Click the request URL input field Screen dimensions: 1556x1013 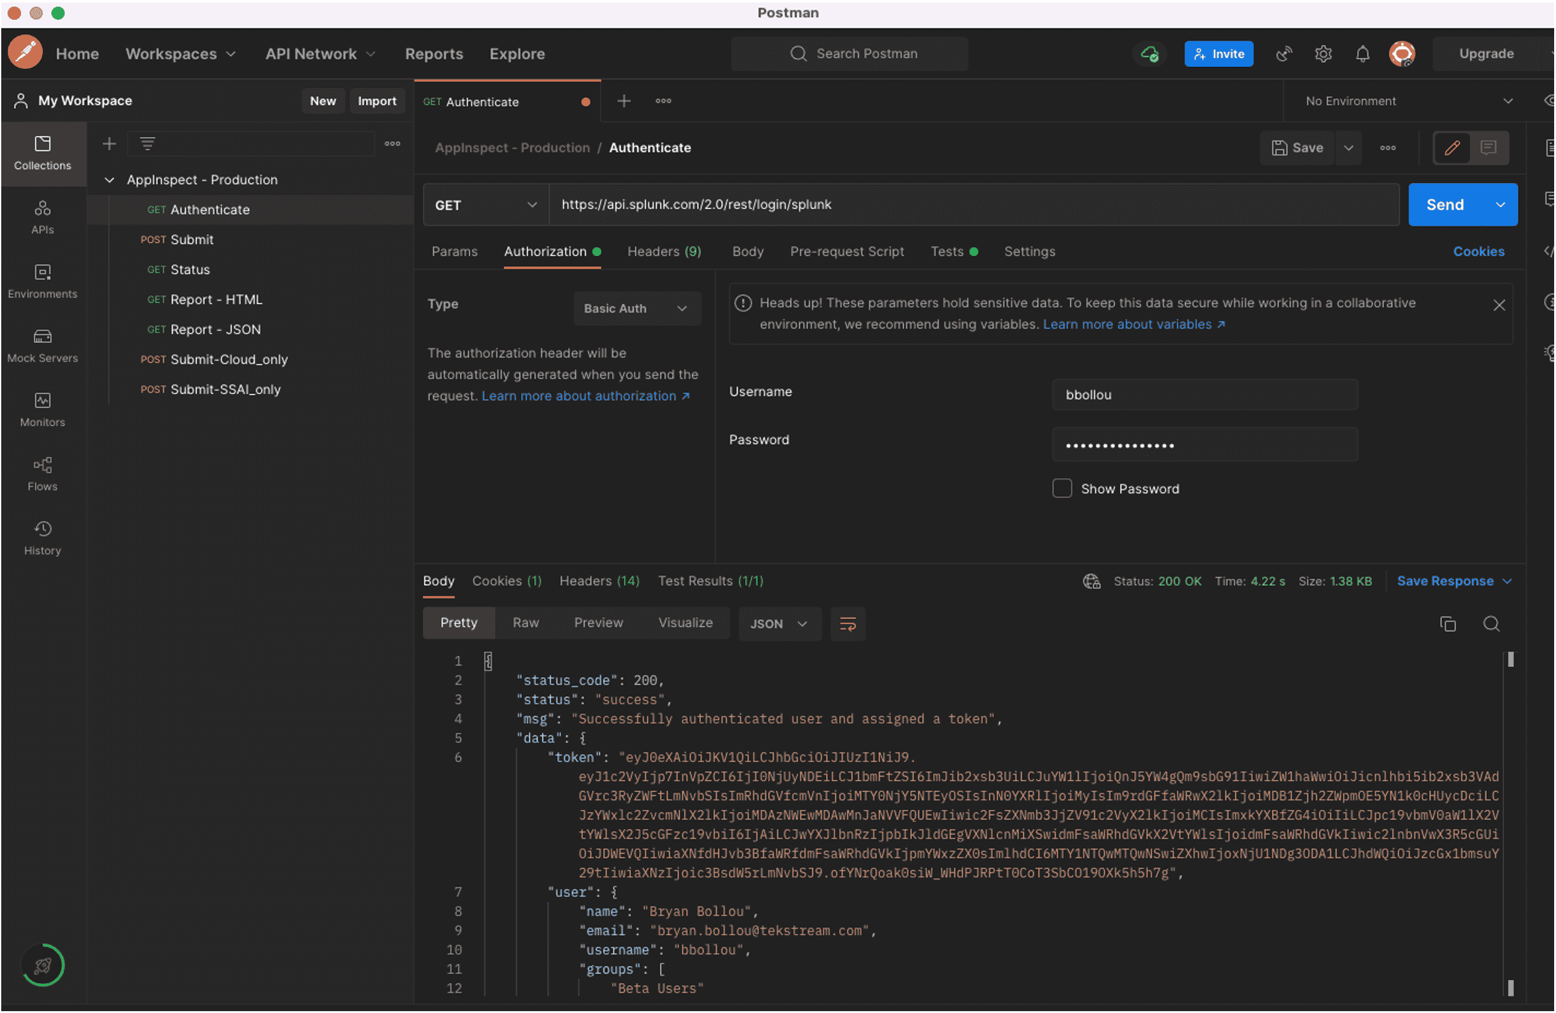[x=974, y=205]
